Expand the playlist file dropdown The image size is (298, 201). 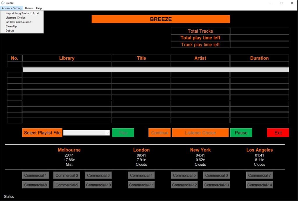click(x=107, y=133)
